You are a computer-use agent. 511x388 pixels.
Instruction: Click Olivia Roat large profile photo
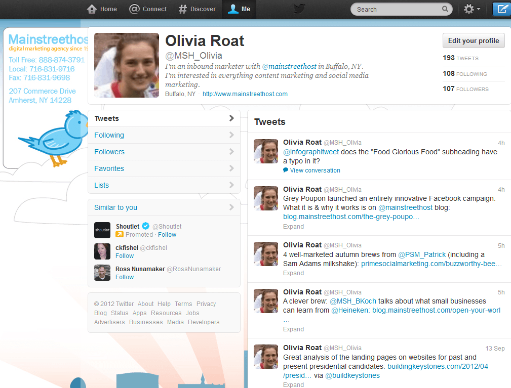(127, 65)
